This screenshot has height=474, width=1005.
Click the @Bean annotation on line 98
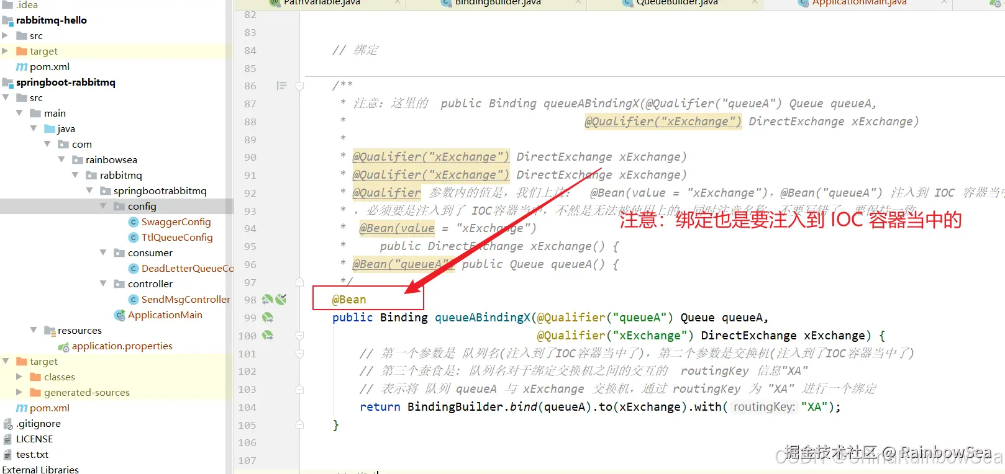[349, 300]
